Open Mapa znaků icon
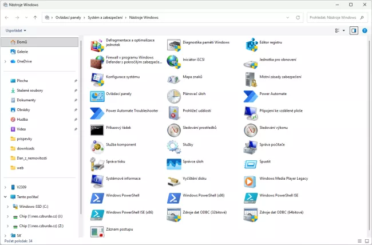The image size is (372, 245). 173,80
